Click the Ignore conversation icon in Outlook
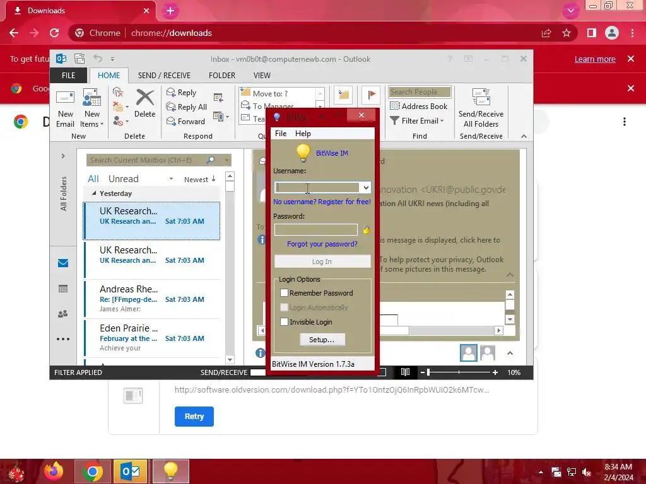646x484 pixels. pyautogui.click(x=118, y=92)
